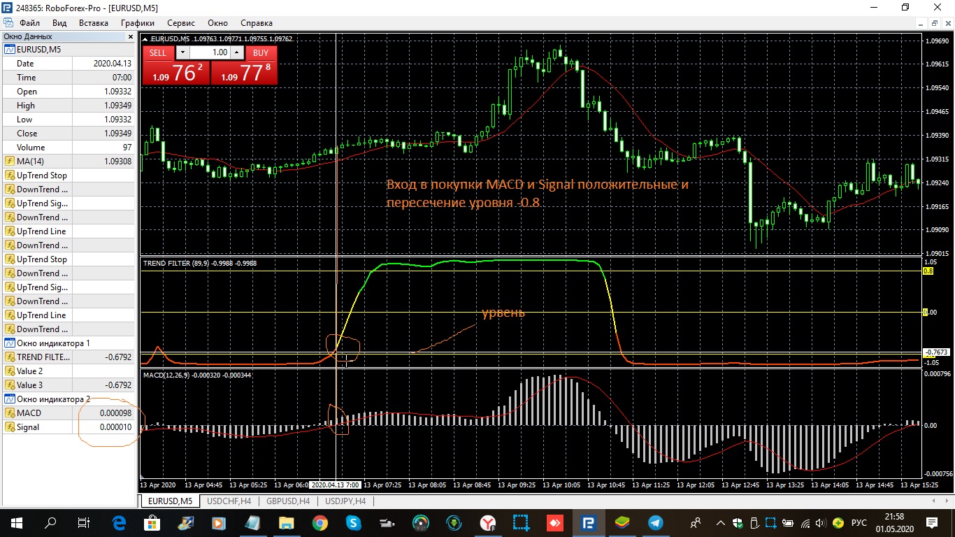Launch Skype from the taskbar
The image size is (955, 537).
(x=353, y=522)
